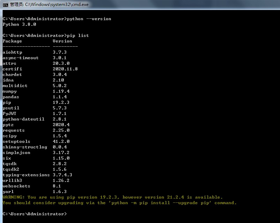
Task: Click the websockets version '8.1'
Action: 57,186
